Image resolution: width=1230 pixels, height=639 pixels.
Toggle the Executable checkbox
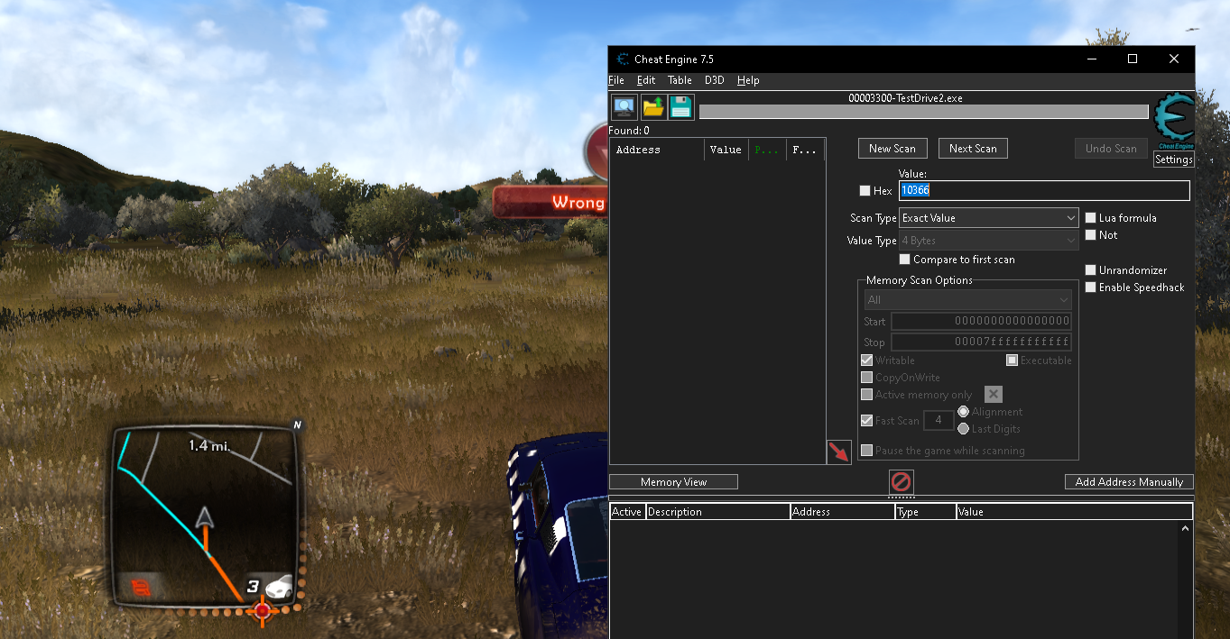pyautogui.click(x=1013, y=361)
